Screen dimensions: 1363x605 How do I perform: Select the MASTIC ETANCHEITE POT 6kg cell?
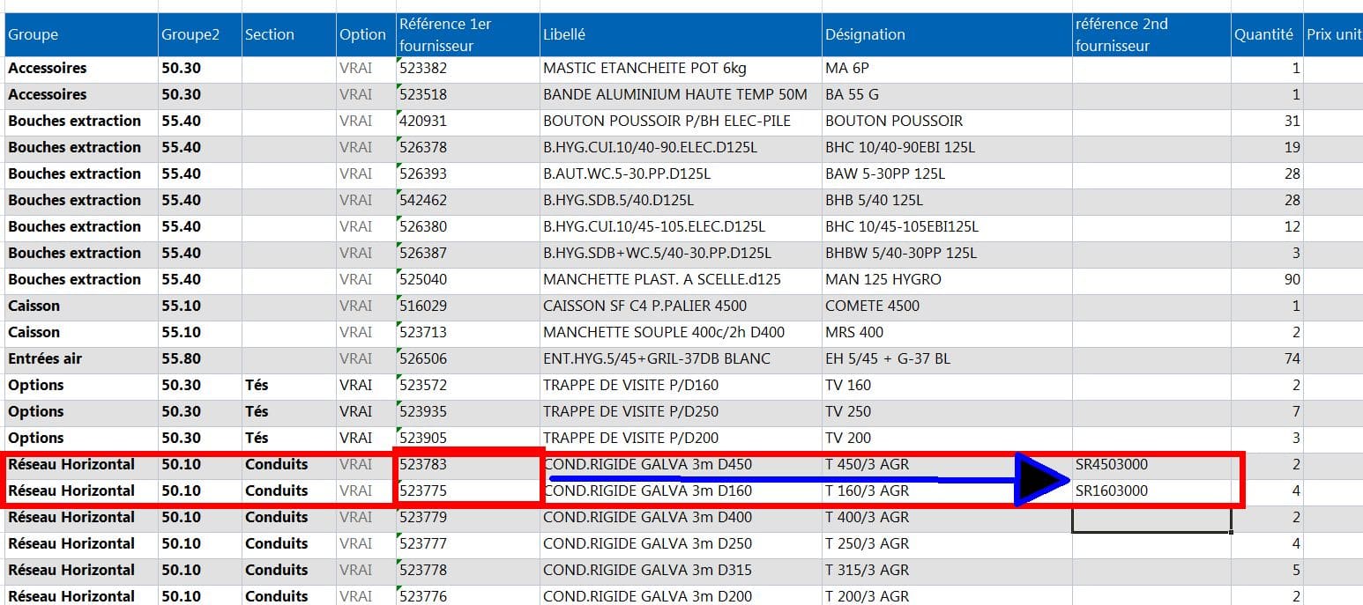[x=681, y=68]
